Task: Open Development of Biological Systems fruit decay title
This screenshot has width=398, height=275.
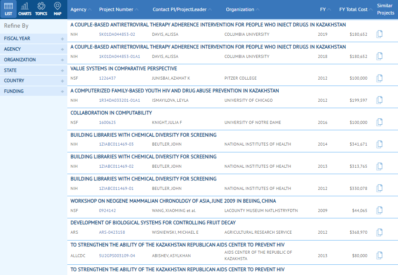Action: point(153,223)
